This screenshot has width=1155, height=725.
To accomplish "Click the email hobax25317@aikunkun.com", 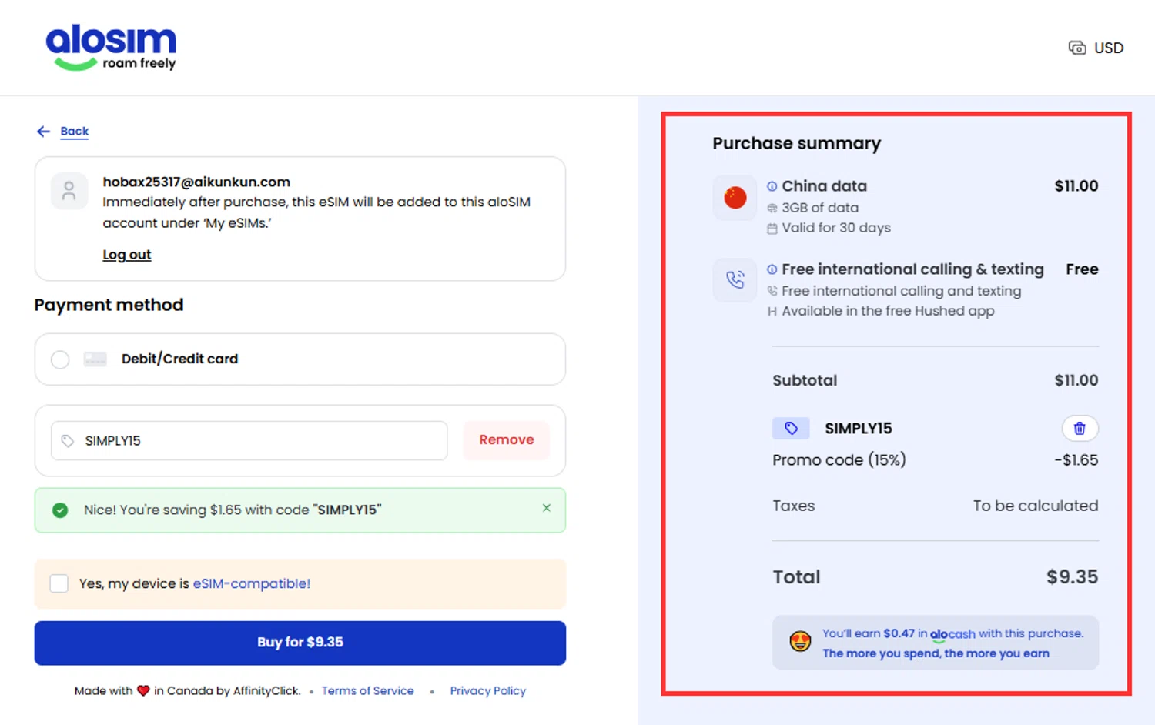I will tap(196, 182).
